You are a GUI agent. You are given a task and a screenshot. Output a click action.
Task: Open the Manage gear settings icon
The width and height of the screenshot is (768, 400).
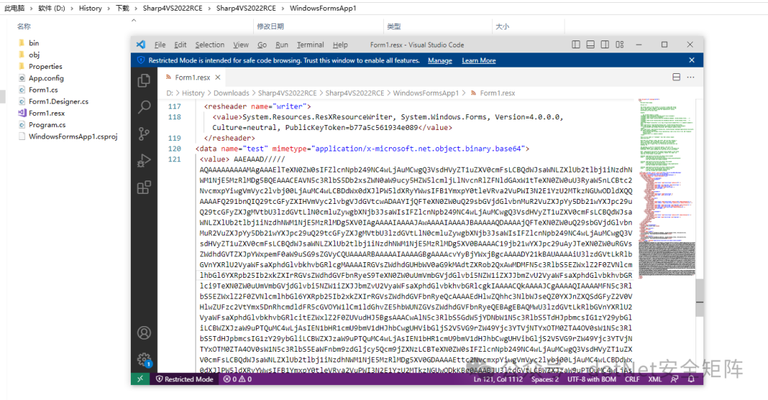(144, 360)
